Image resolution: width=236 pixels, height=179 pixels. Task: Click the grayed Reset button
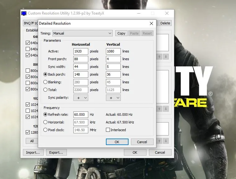(x=147, y=33)
